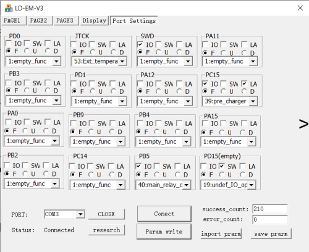Open the PA12 function dropdown
309x252 pixels.
[x=188, y=101]
